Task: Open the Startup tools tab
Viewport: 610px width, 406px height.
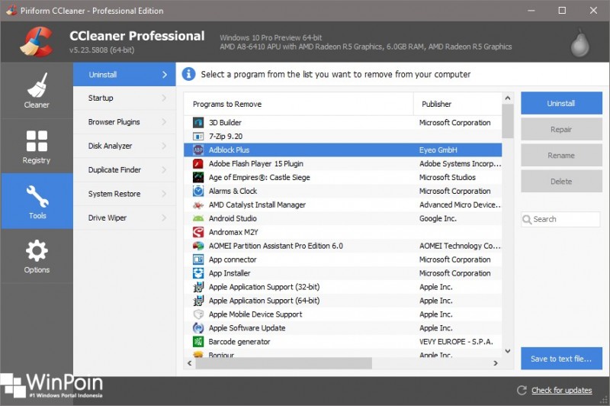Action: point(124,98)
